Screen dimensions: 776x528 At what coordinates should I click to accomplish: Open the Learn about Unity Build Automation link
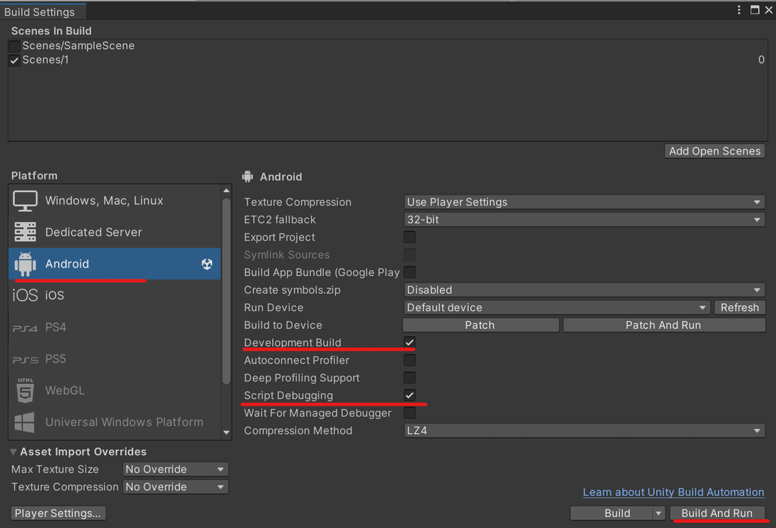[x=673, y=492]
